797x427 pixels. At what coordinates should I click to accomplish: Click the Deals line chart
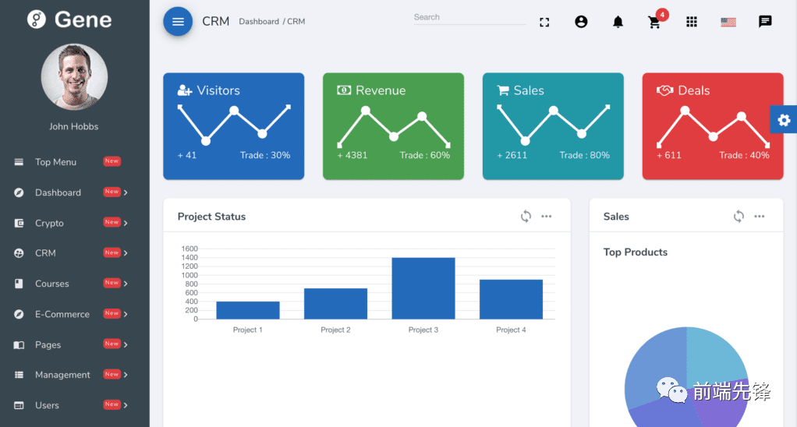point(713,127)
